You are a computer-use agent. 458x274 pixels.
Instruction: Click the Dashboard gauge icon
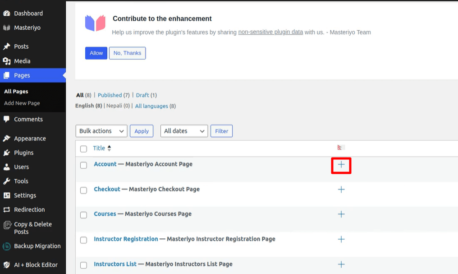pos(6,13)
